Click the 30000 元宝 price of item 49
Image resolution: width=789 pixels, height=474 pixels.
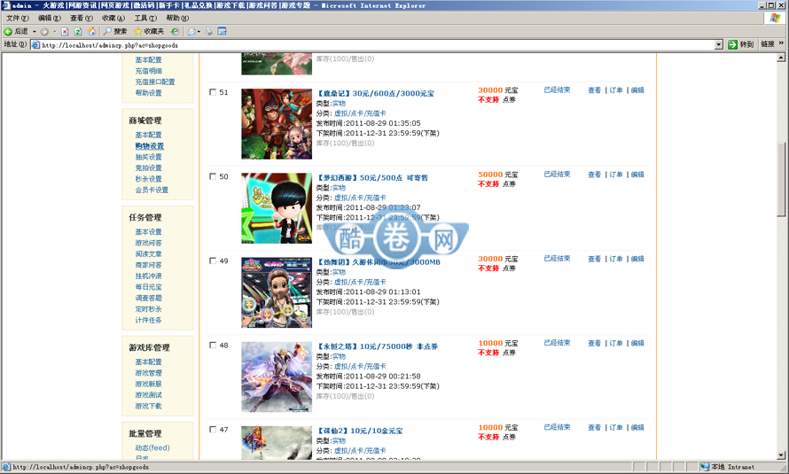tap(497, 260)
